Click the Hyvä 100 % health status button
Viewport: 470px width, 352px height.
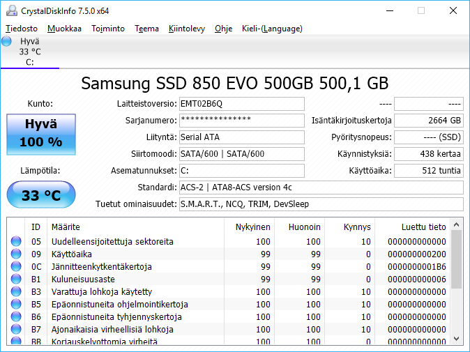41,135
